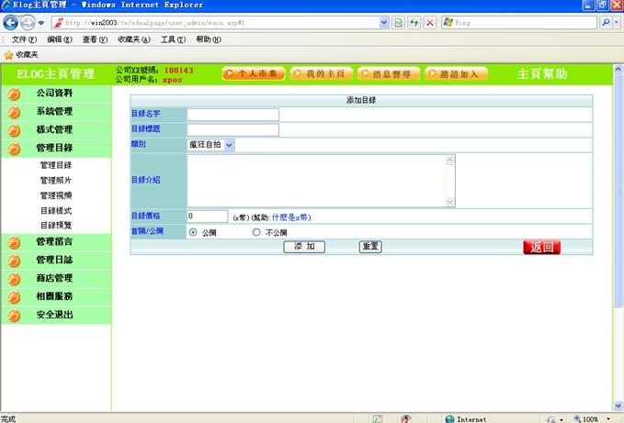The height and width of the screenshot is (423, 624).
Task: Click the 目錄介紹 textarea scrollbar down arrow
Action: 449,202
